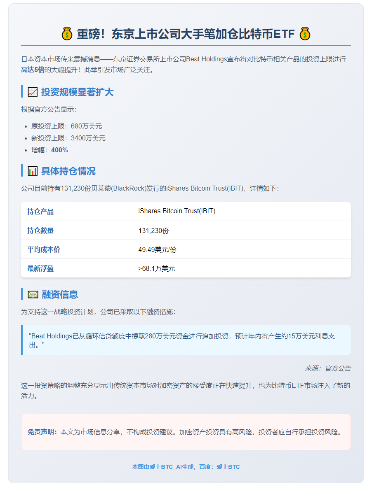Click the closing paragraph starting 这一投资策略的调整
The height and width of the screenshot is (496, 372).
pos(186,391)
